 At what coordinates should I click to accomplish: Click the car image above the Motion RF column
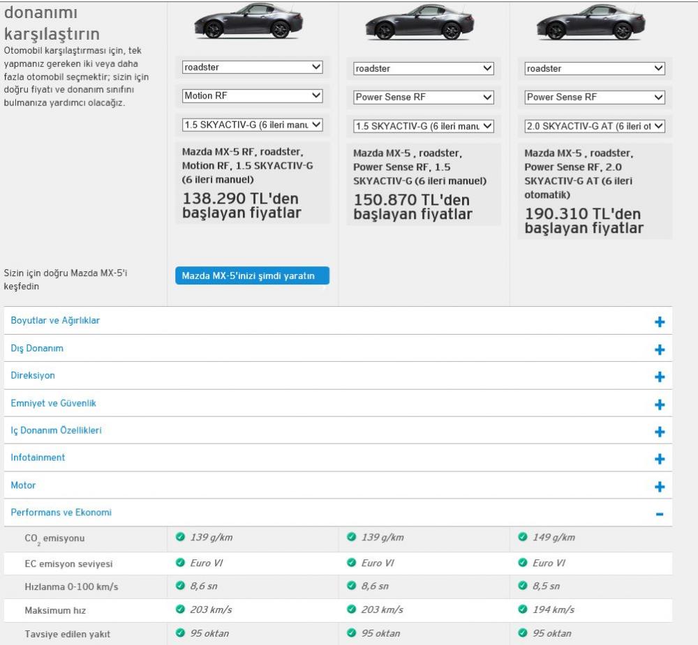[x=249, y=21]
